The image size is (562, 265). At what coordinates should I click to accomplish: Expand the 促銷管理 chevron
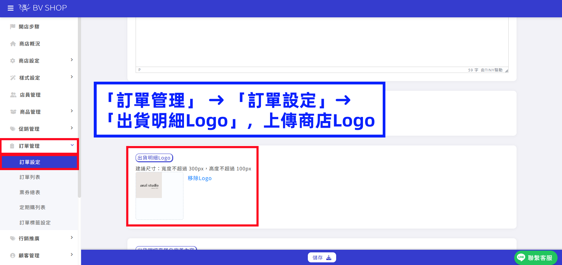click(x=72, y=128)
